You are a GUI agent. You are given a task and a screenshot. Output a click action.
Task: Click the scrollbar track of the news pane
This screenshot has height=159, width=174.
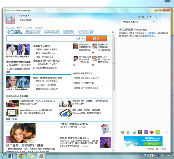[x=113, y=119]
